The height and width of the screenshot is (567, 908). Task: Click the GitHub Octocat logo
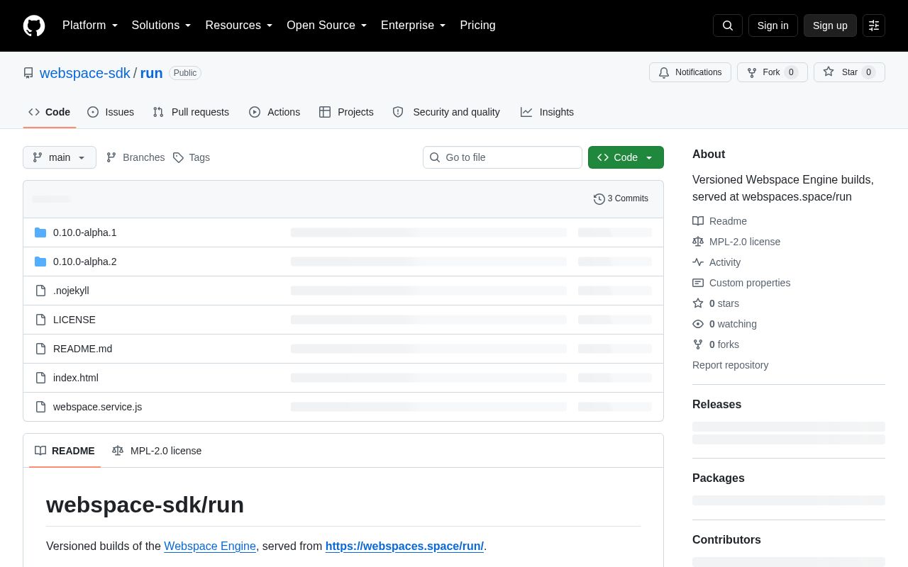click(x=34, y=26)
